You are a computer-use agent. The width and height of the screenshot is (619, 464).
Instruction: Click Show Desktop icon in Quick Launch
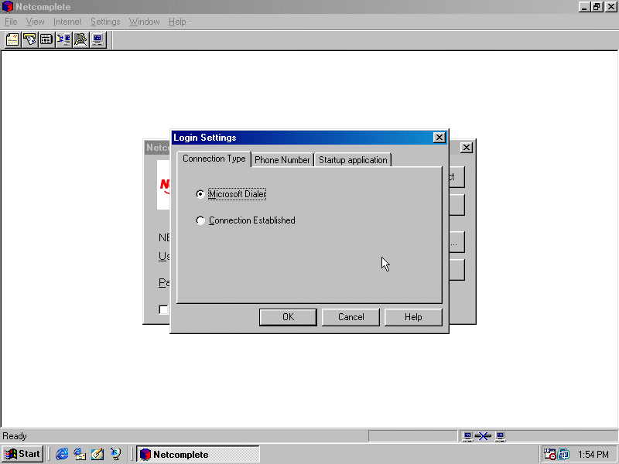pyautogui.click(x=97, y=454)
